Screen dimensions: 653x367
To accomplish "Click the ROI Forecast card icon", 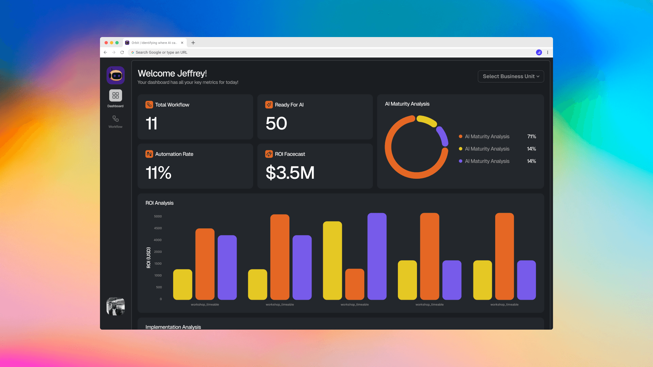I will (269, 154).
